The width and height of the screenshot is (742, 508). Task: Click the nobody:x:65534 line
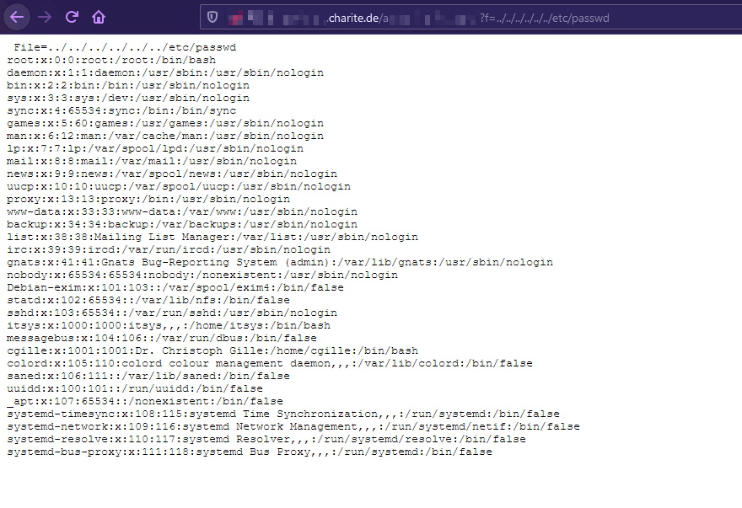click(x=202, y=275)
